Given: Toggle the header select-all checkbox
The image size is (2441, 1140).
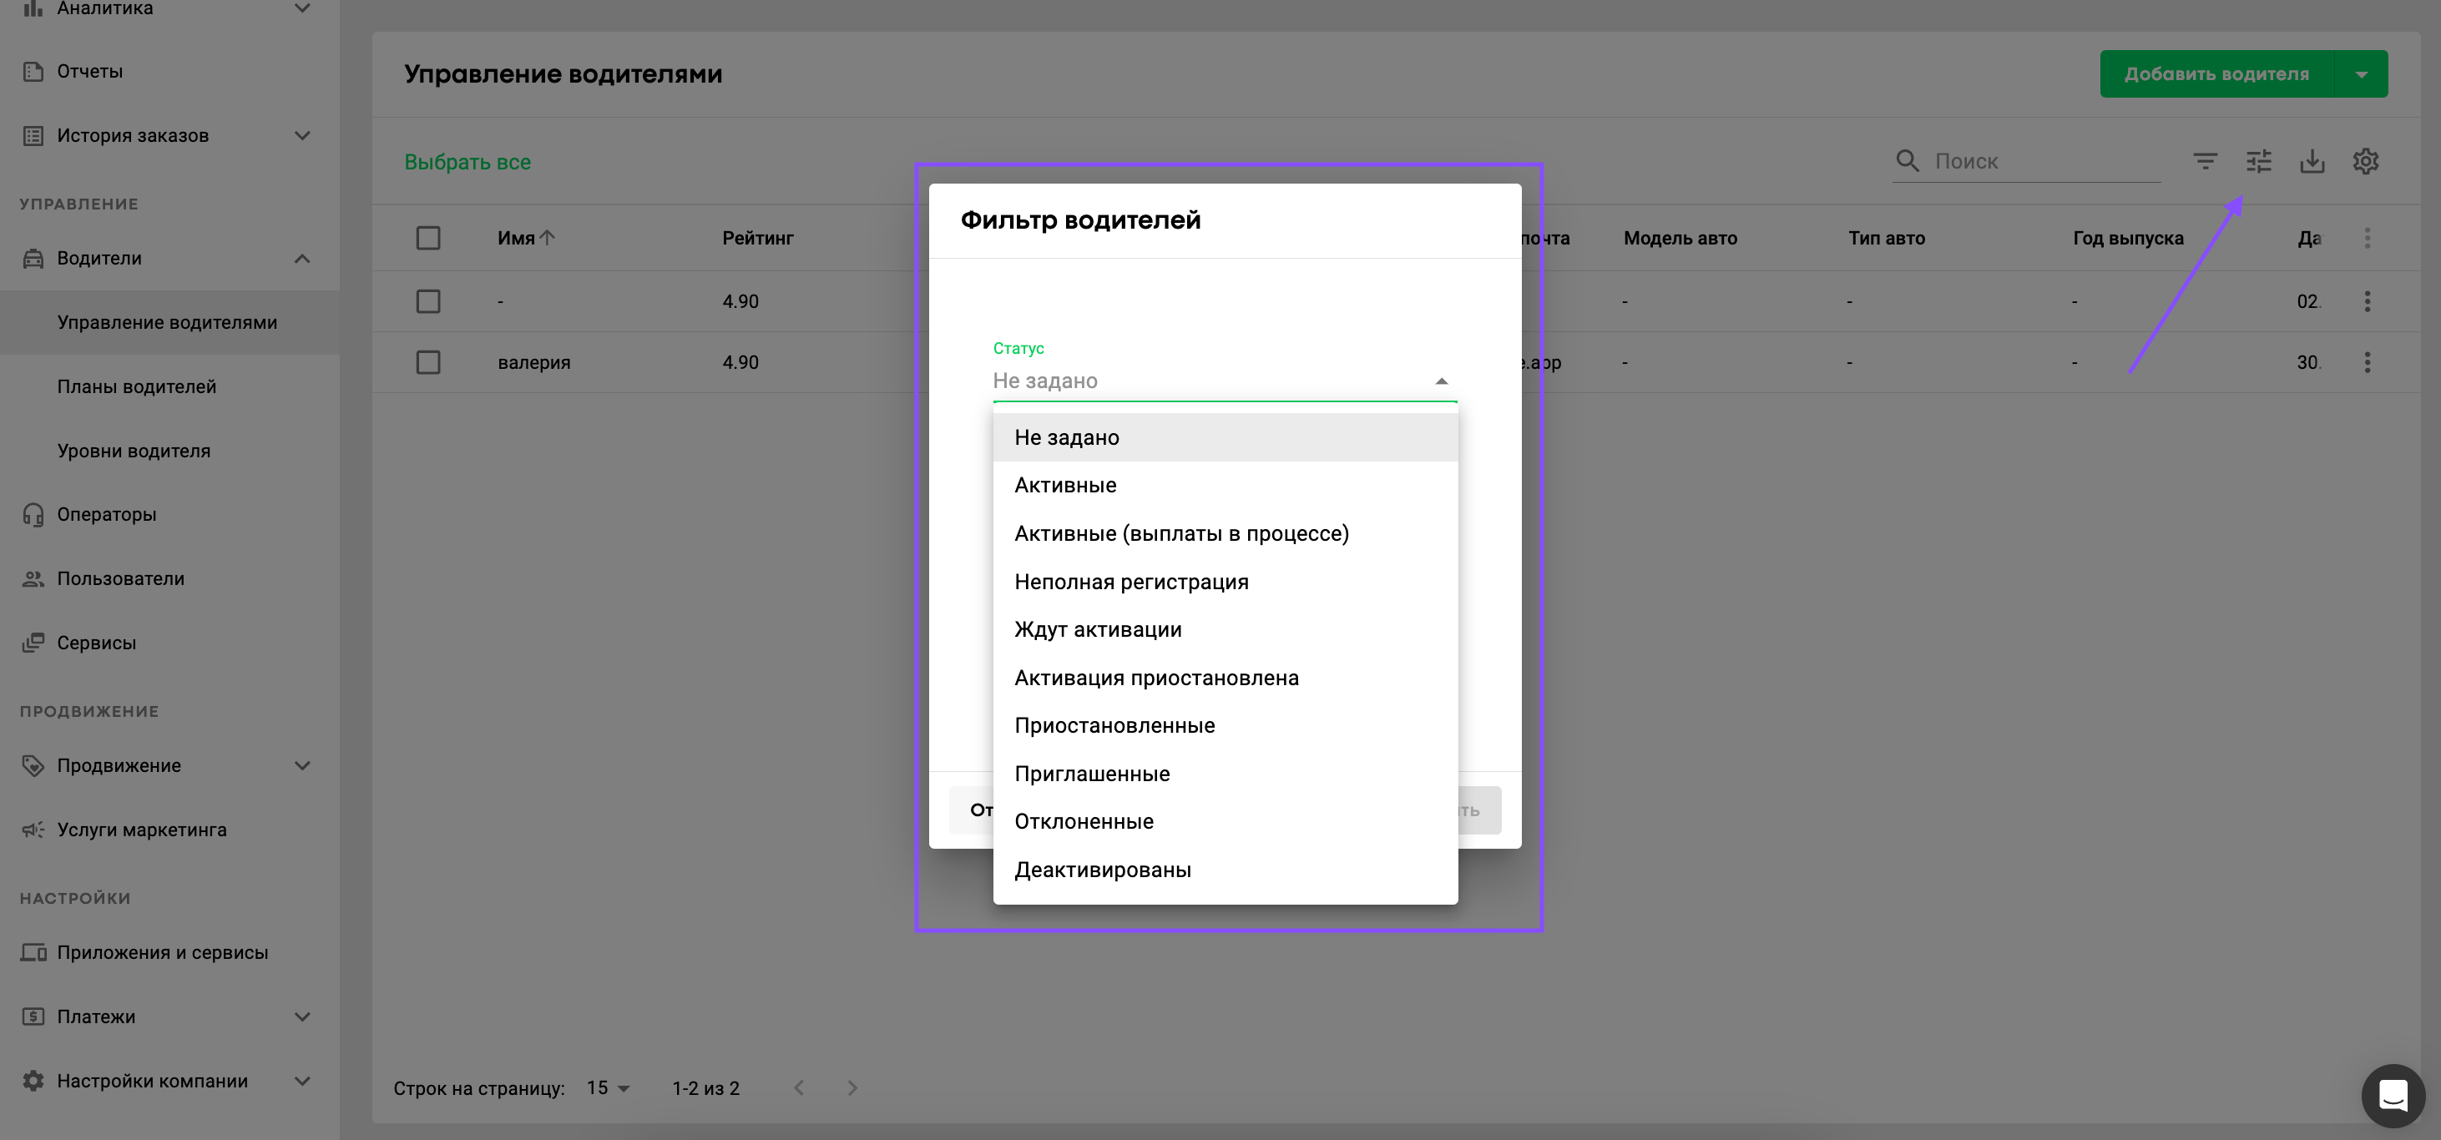Looking at the screenshot, I should tap(428, 238).
